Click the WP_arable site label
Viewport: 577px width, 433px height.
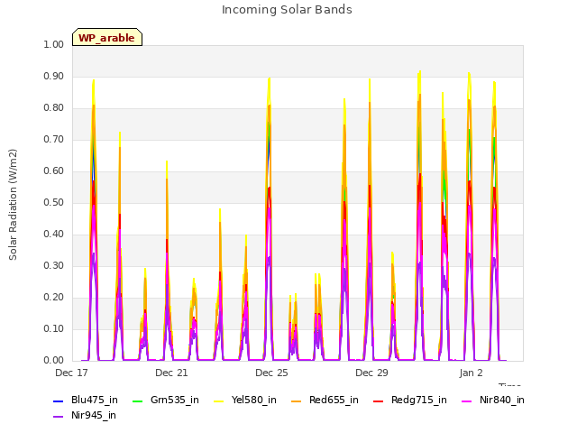pos(106,38)
